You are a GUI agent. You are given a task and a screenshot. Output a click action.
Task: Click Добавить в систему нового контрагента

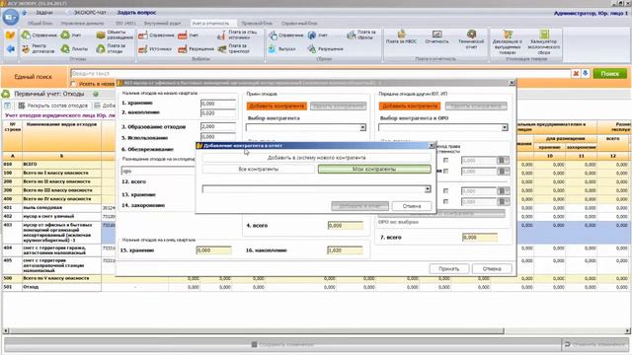[316, 158]
